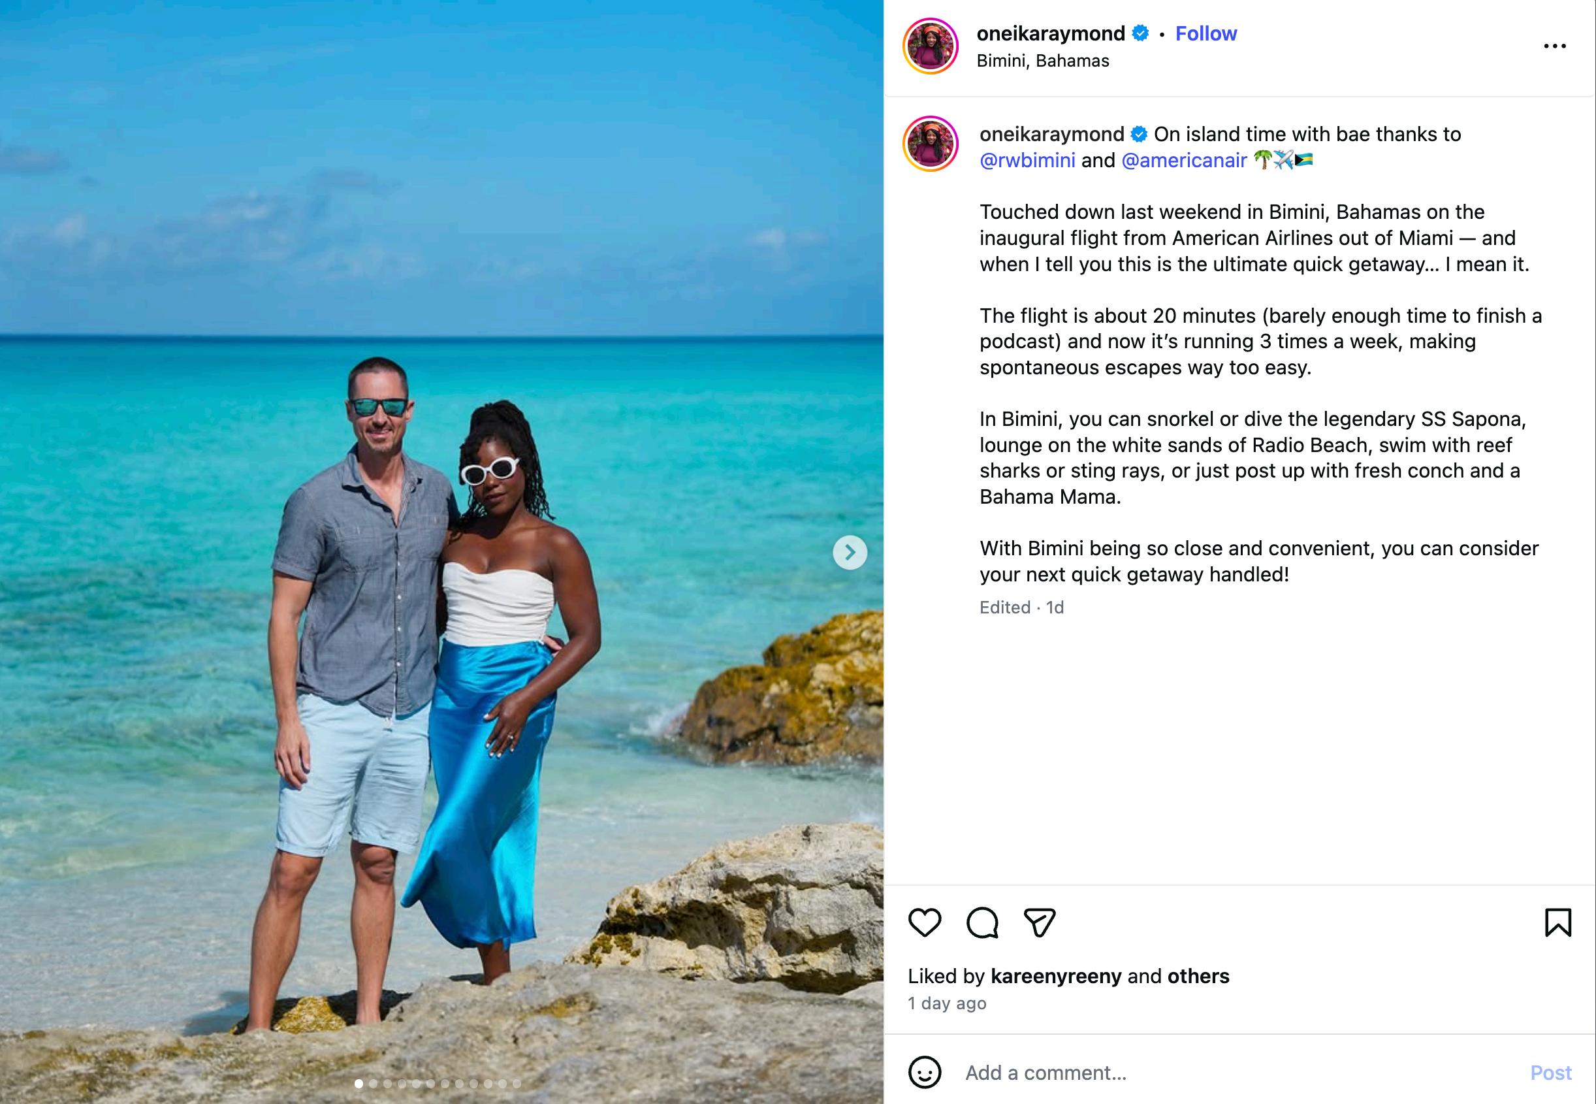
Task: View others who liked the post
Action: (1198, 976)
